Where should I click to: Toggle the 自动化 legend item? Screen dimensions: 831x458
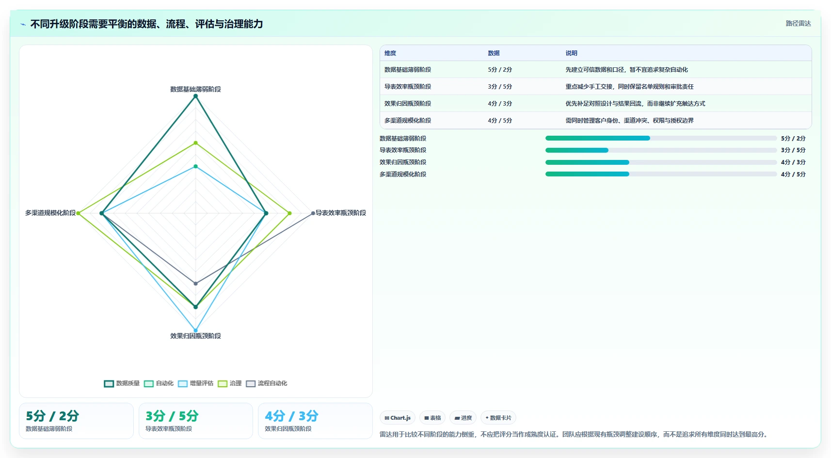click(x=159, y=383)
